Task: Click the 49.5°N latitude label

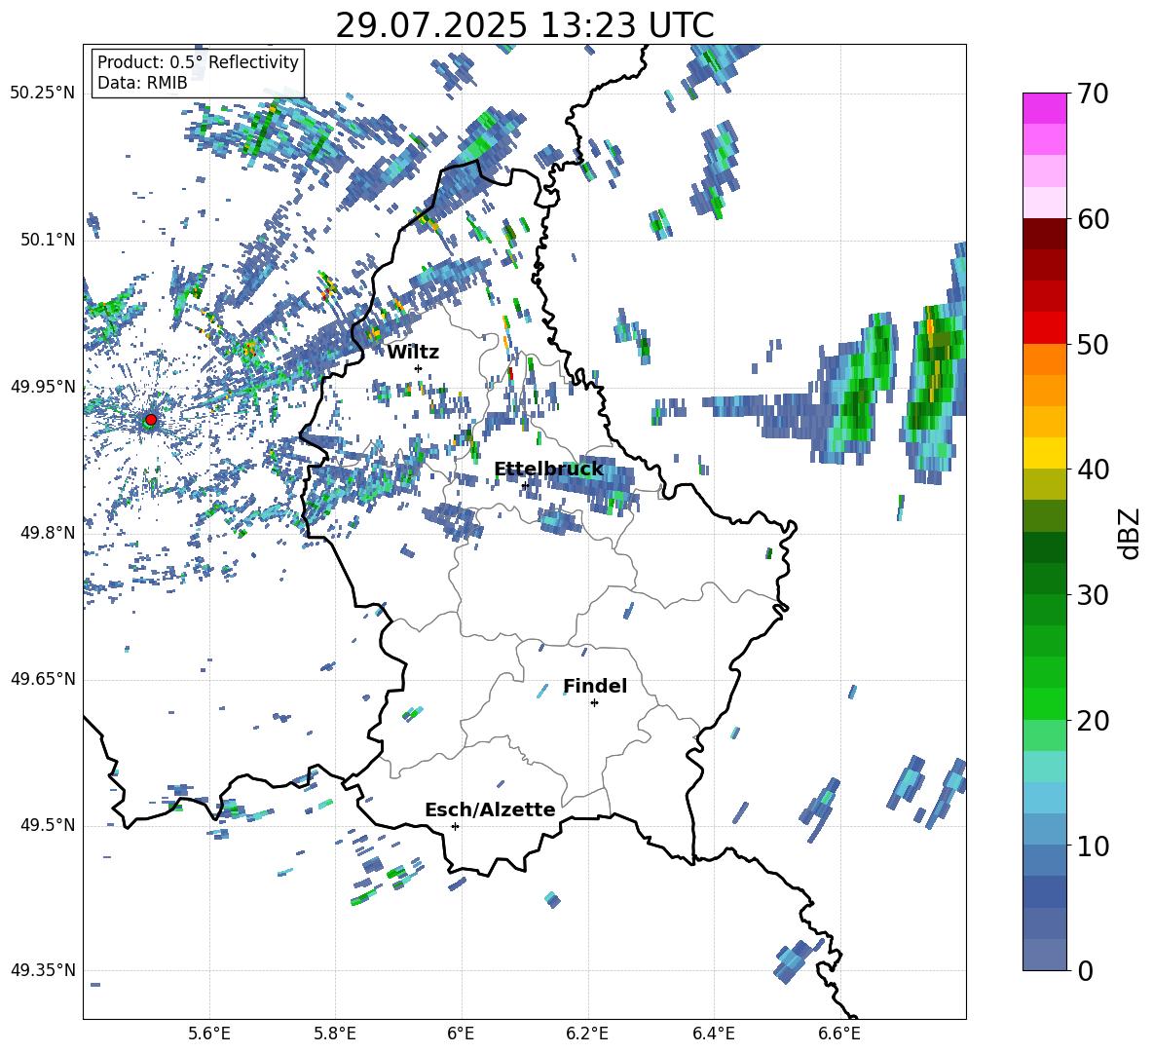Action: point(47,825)
